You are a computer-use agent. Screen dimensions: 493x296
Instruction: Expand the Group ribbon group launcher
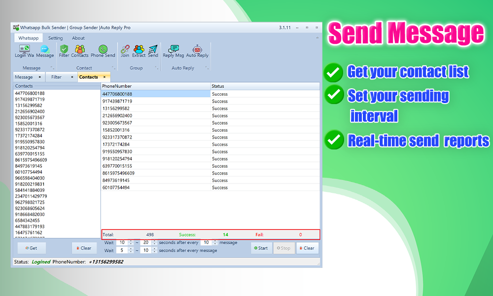pos(156,68)
